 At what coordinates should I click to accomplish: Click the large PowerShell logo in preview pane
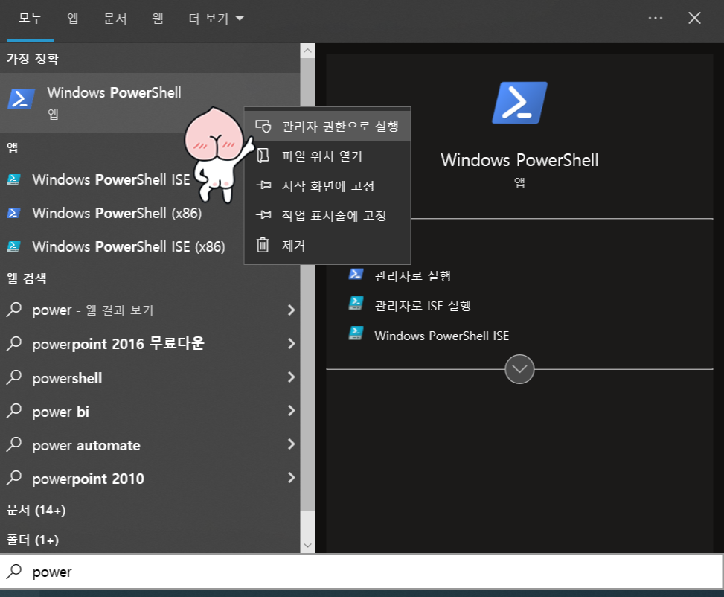[519, 103]
